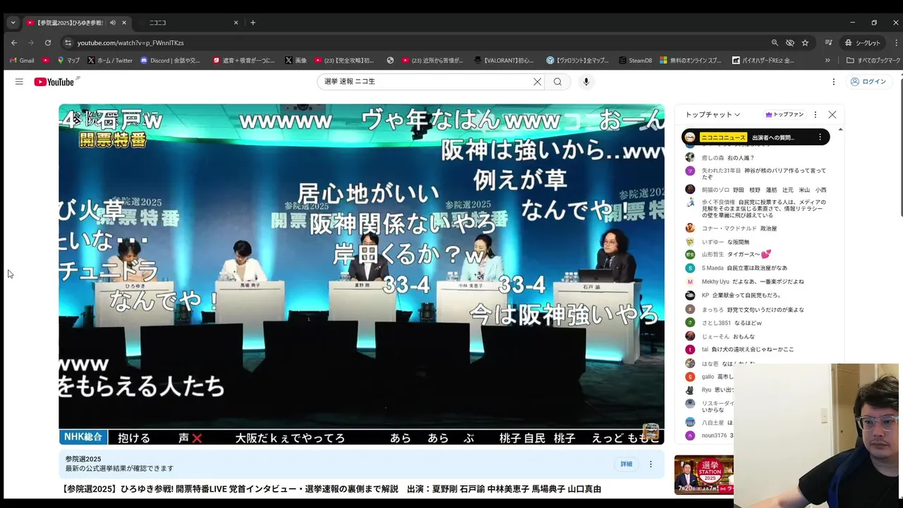Open the 【ヴァロラント】全マップ bookmark
This screenshot has width=903, height=508.
point(577,61)
